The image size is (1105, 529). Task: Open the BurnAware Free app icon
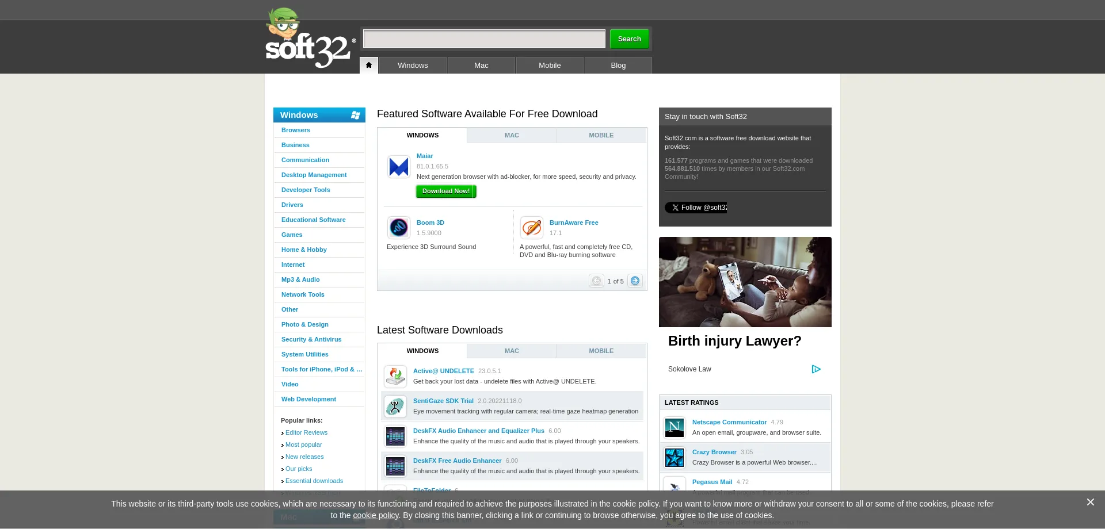pos(532,228)
